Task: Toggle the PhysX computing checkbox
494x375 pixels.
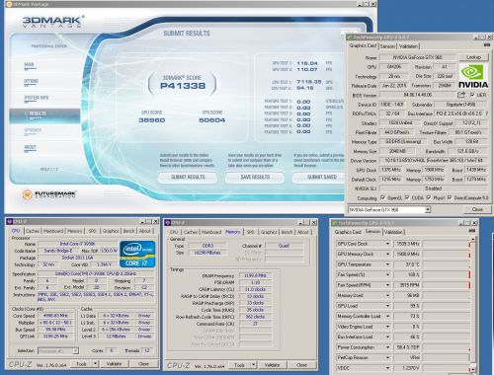Action: [x=429, y=197]
